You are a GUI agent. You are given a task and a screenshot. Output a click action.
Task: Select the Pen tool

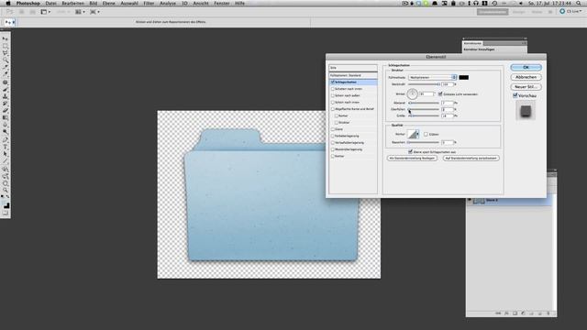tap(6, 140)
